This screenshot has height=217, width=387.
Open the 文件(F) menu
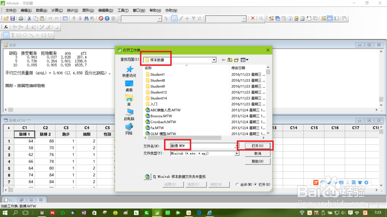[x=11, y=10]
